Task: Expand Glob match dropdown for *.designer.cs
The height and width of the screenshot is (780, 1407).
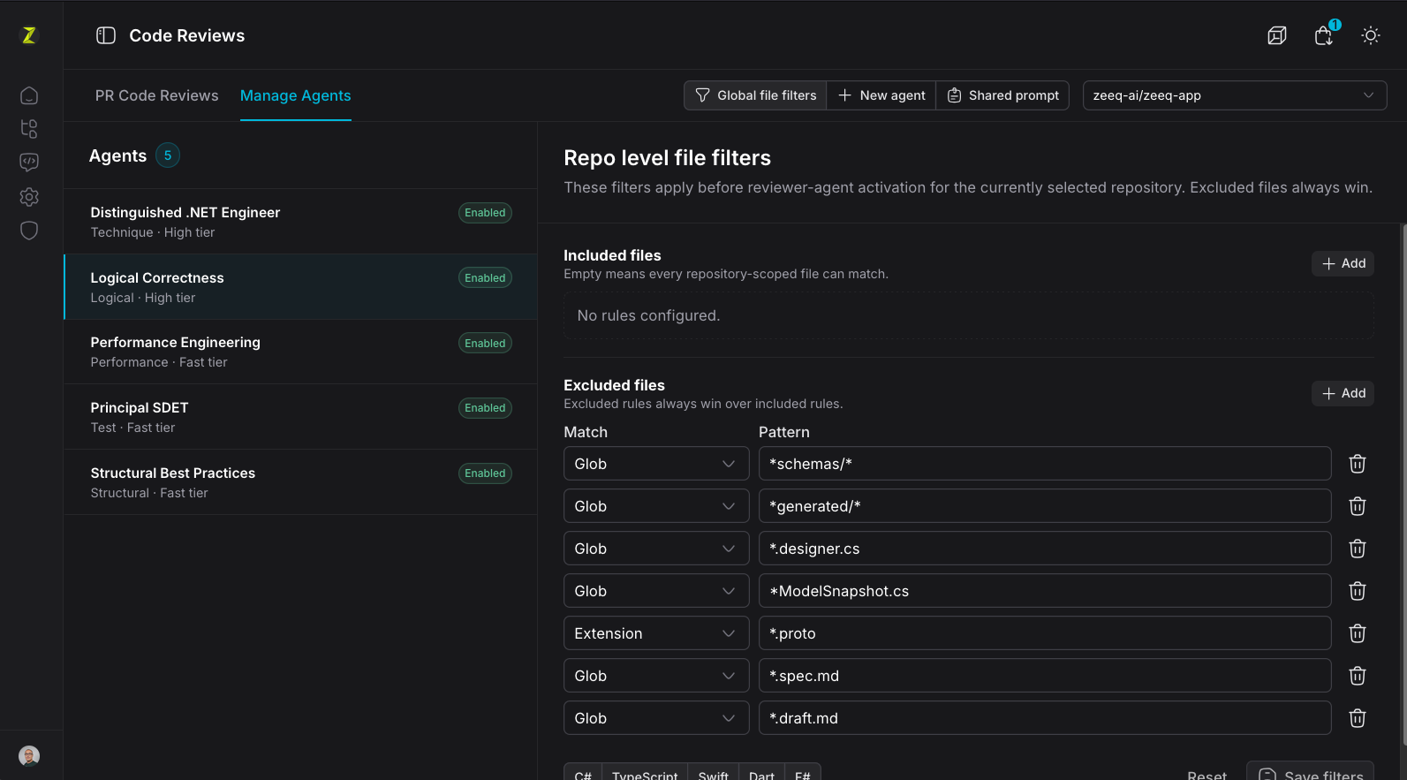Action: (656, 549)
